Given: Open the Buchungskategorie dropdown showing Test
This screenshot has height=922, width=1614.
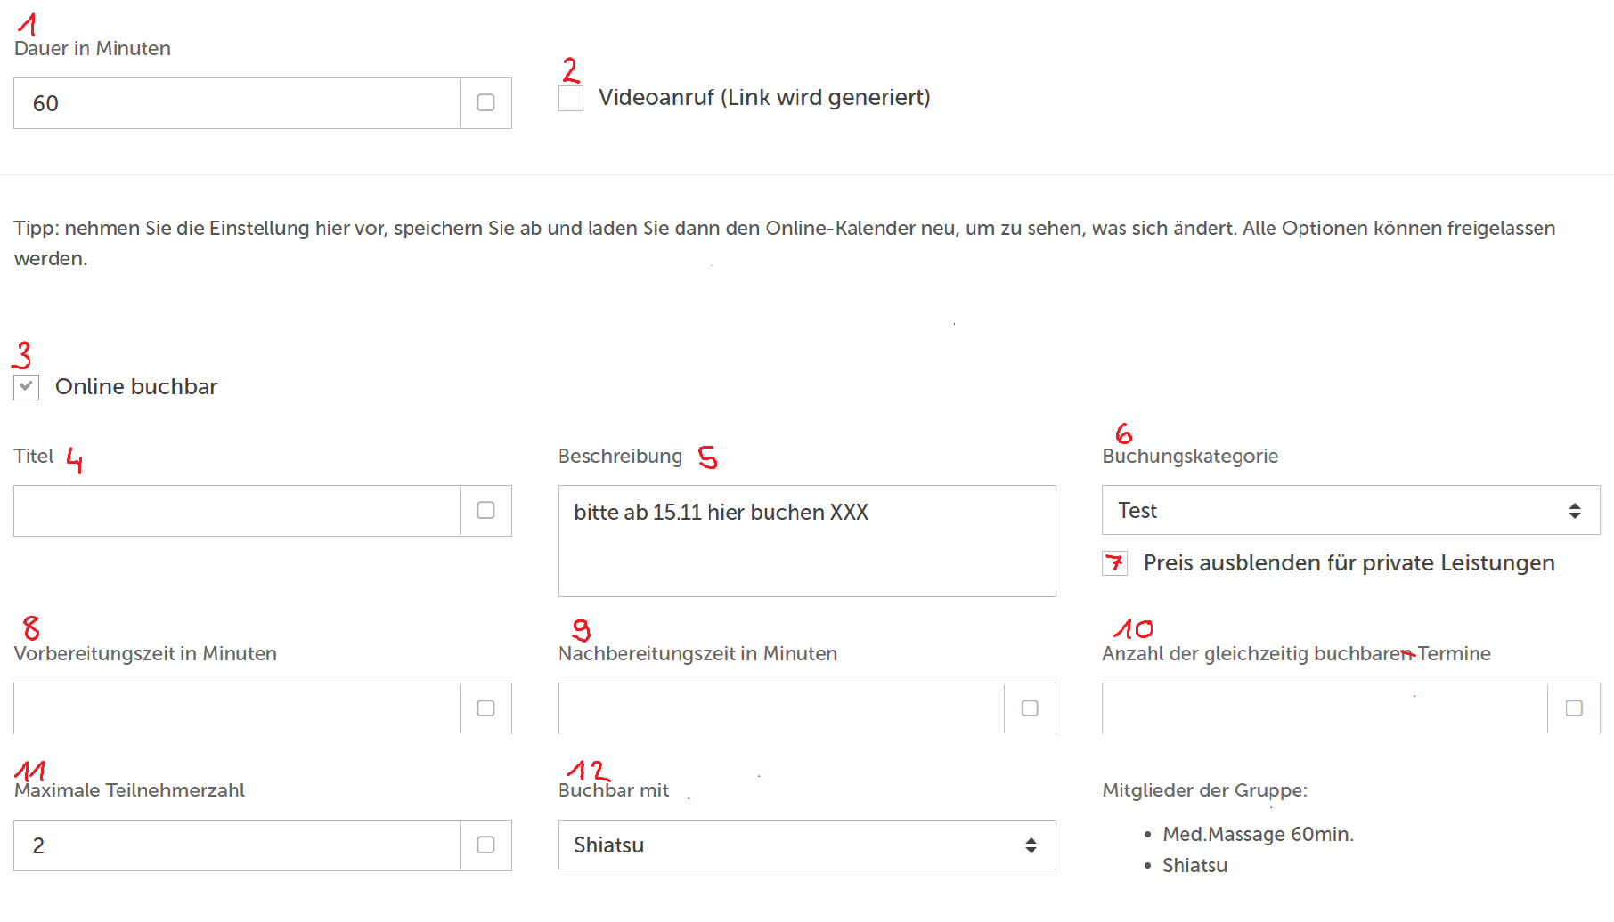Looking at the screenshot, I should click(x=1350, y=511).
